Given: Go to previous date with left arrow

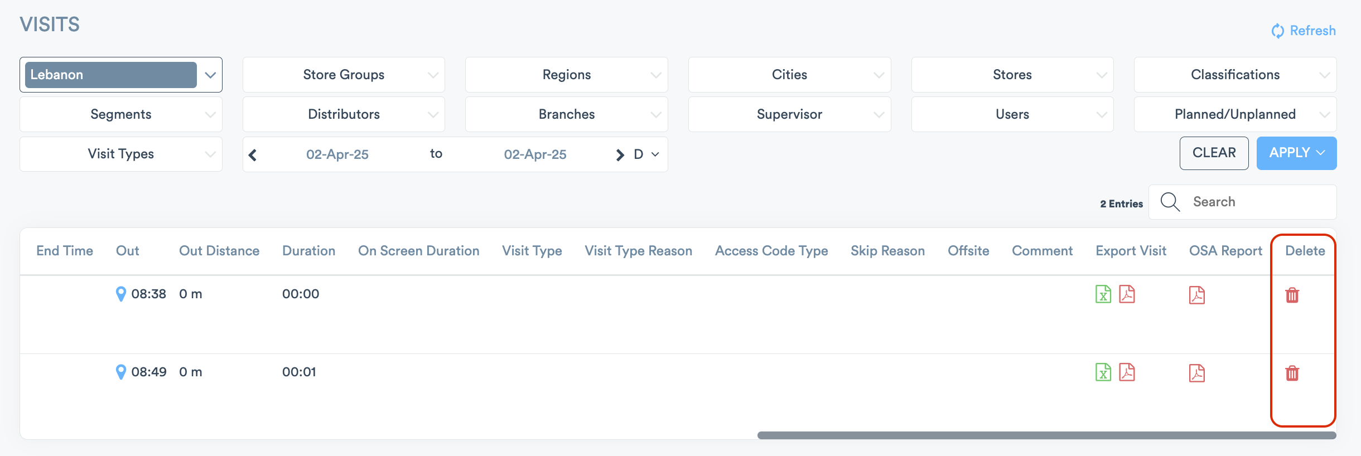Looking at the screenshot, I should pos(253,154).
